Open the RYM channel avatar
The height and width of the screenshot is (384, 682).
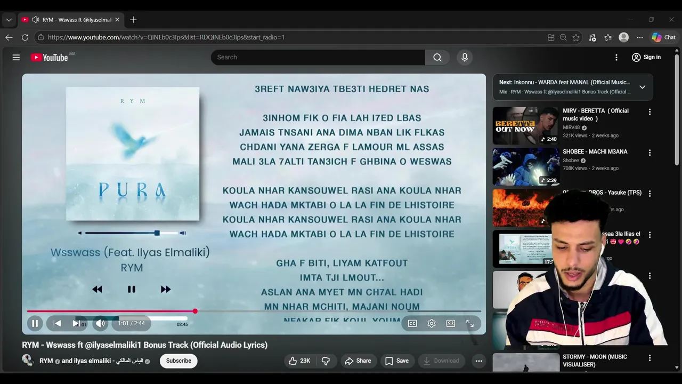[x=28, y=360]
